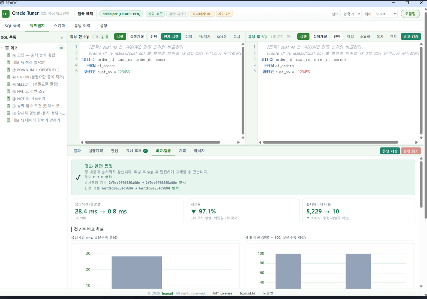Open the foxnail.kr footer link

247,293
